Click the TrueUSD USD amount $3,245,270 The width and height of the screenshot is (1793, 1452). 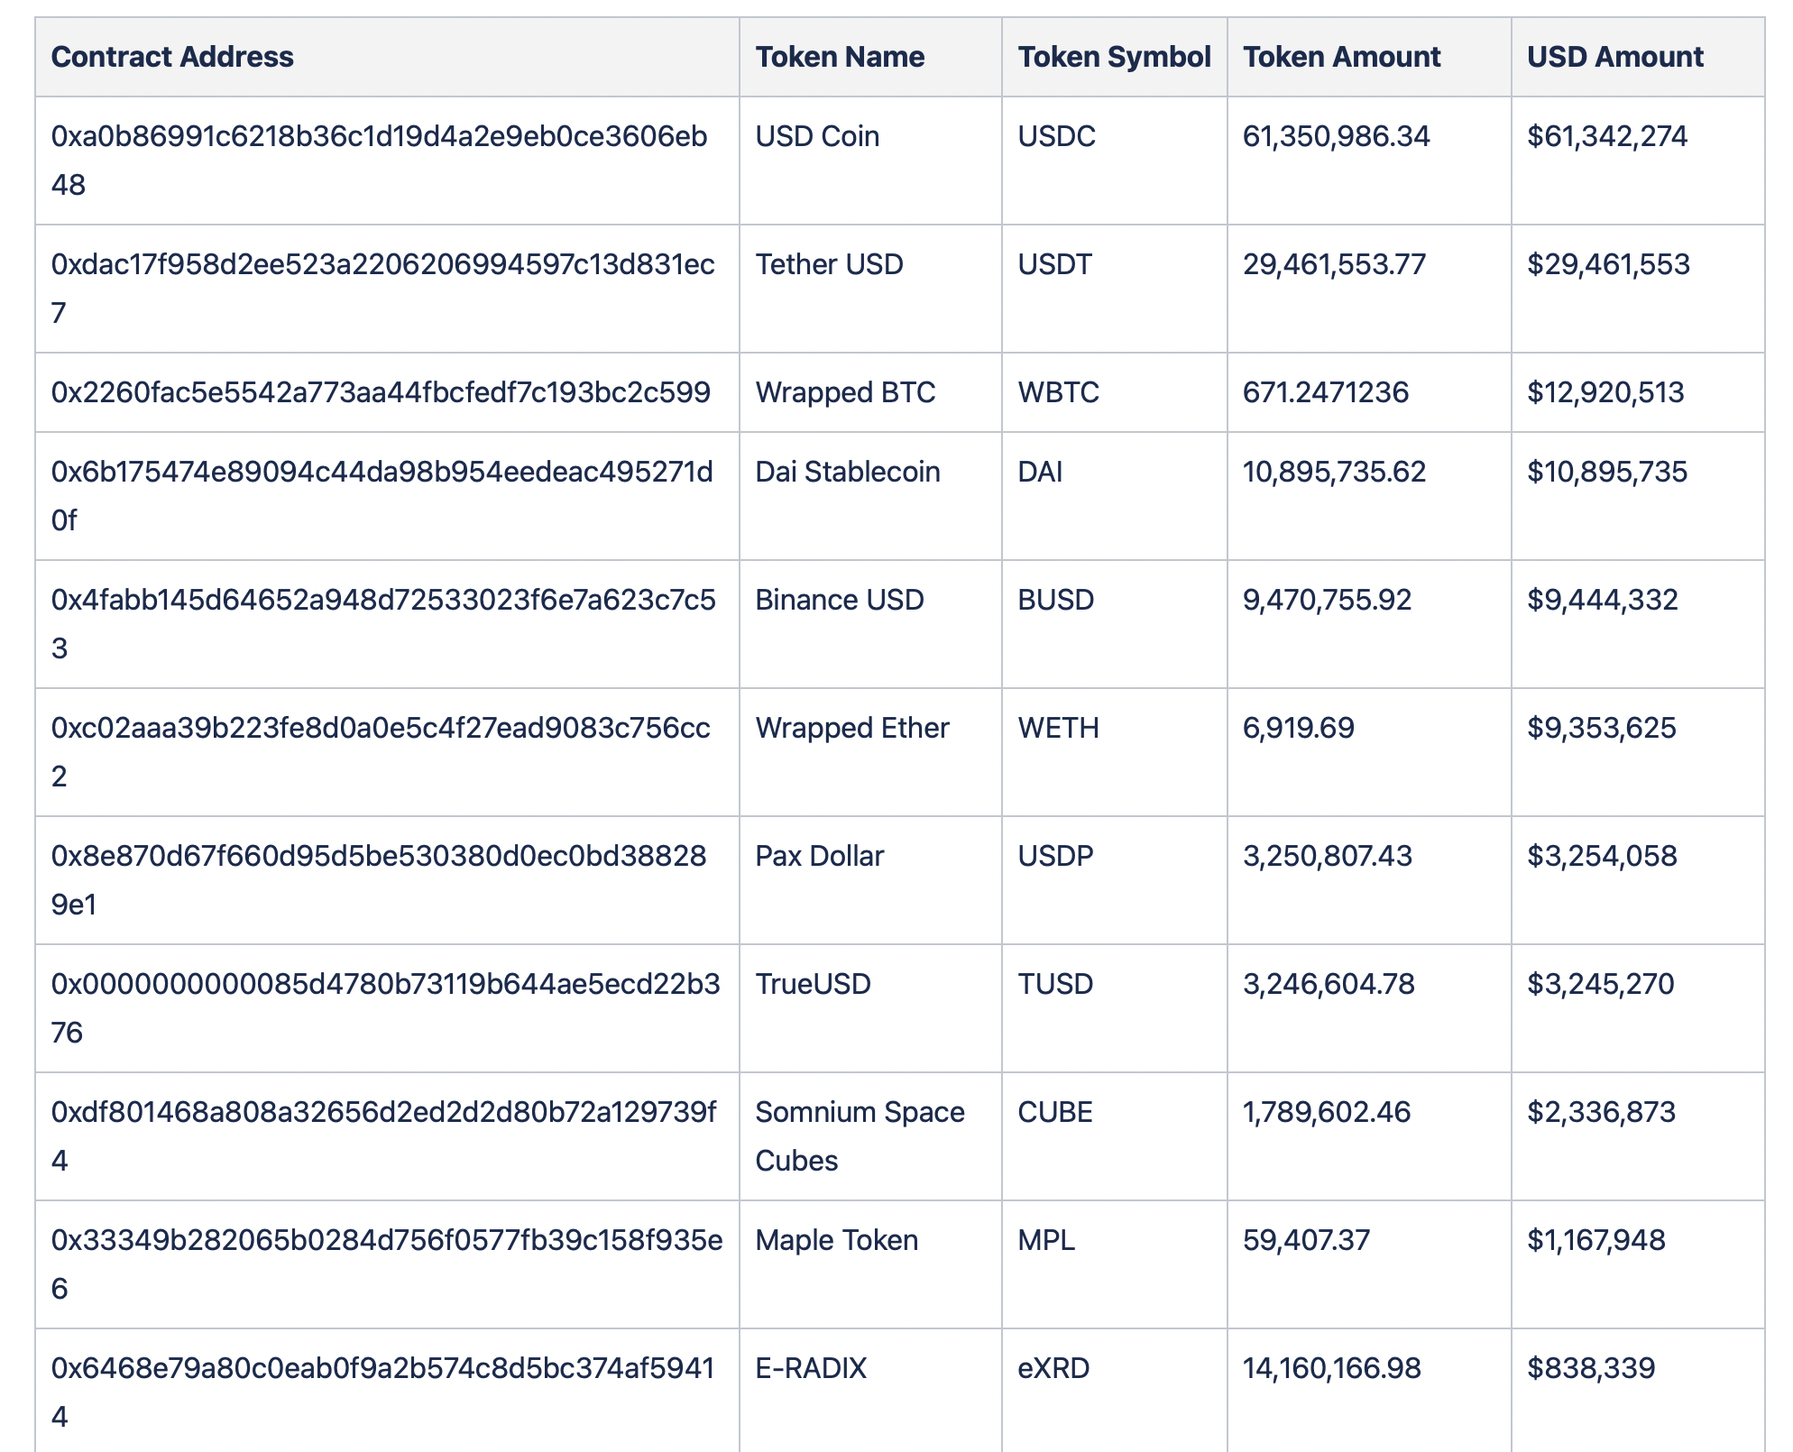(x=1600, y=984)
